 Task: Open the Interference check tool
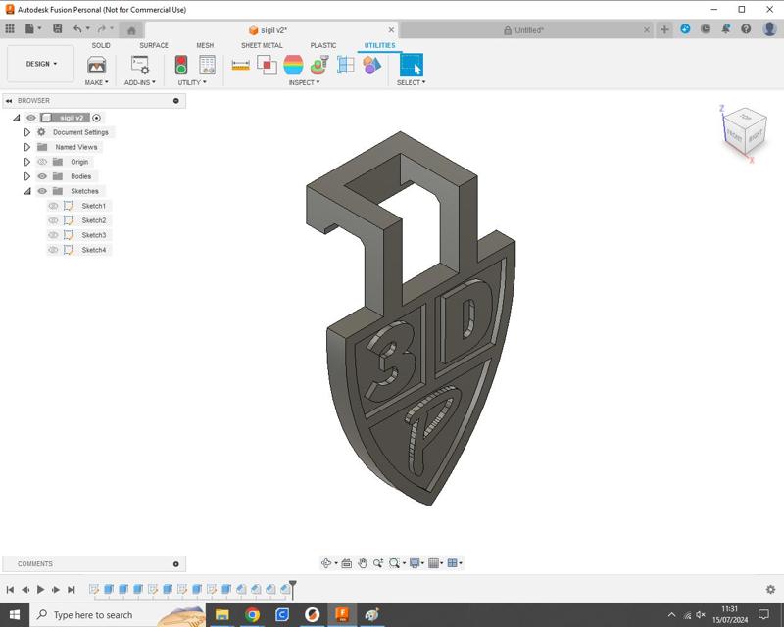pyautogui.click(x=267, y=65)
